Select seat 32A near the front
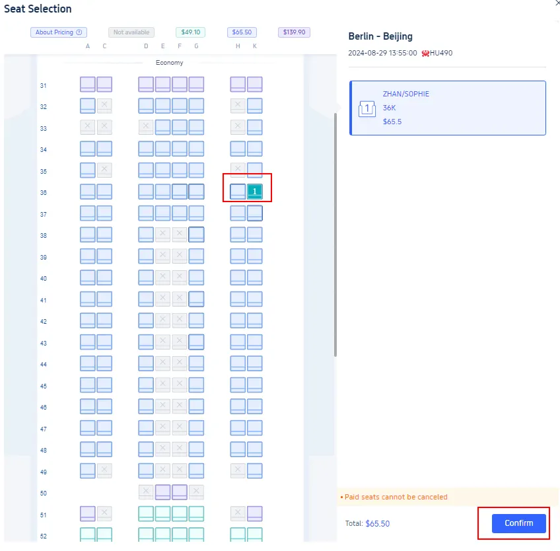 (88, 106)
